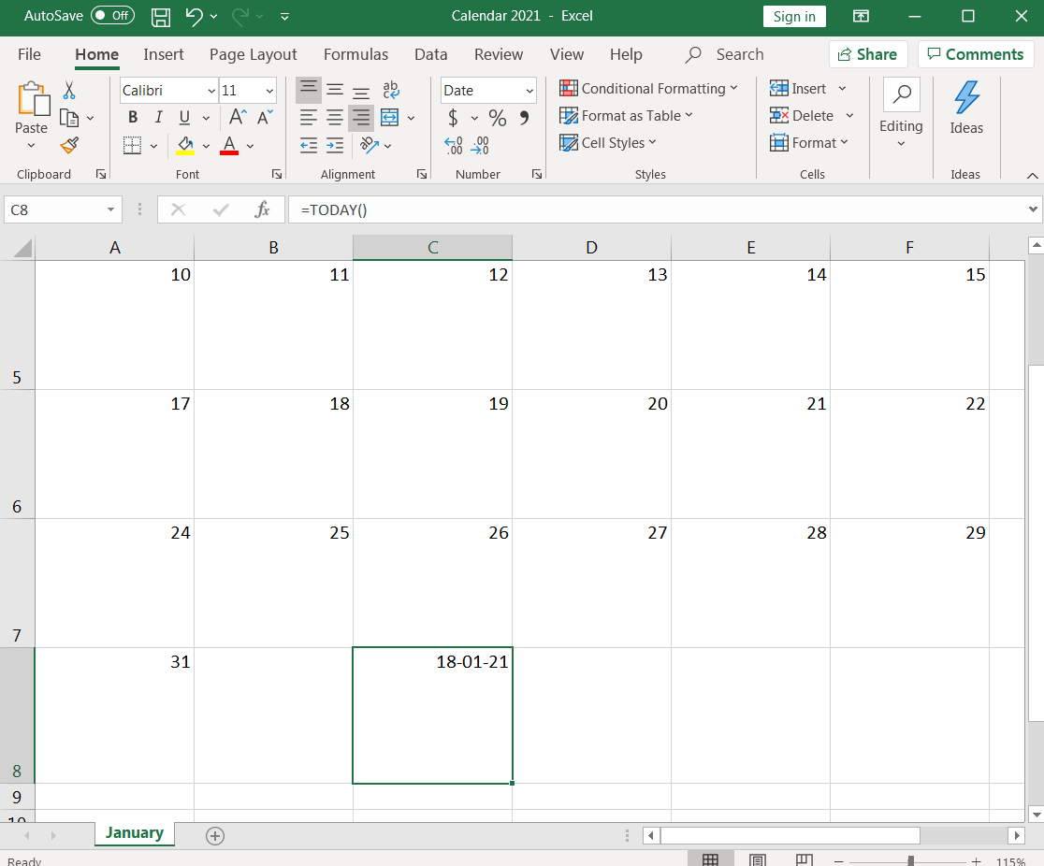Screen dimensions: 1044x866
Task: Click the Insert Function fx icon
Action: pos(263,210)
